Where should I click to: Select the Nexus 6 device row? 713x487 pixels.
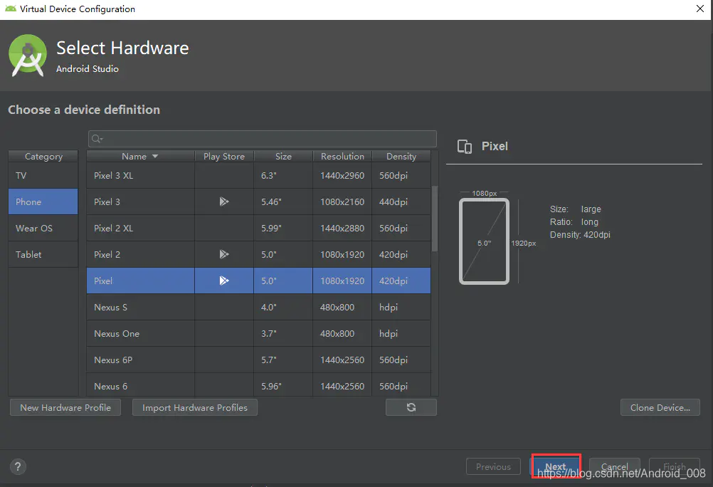pos(258,385)
